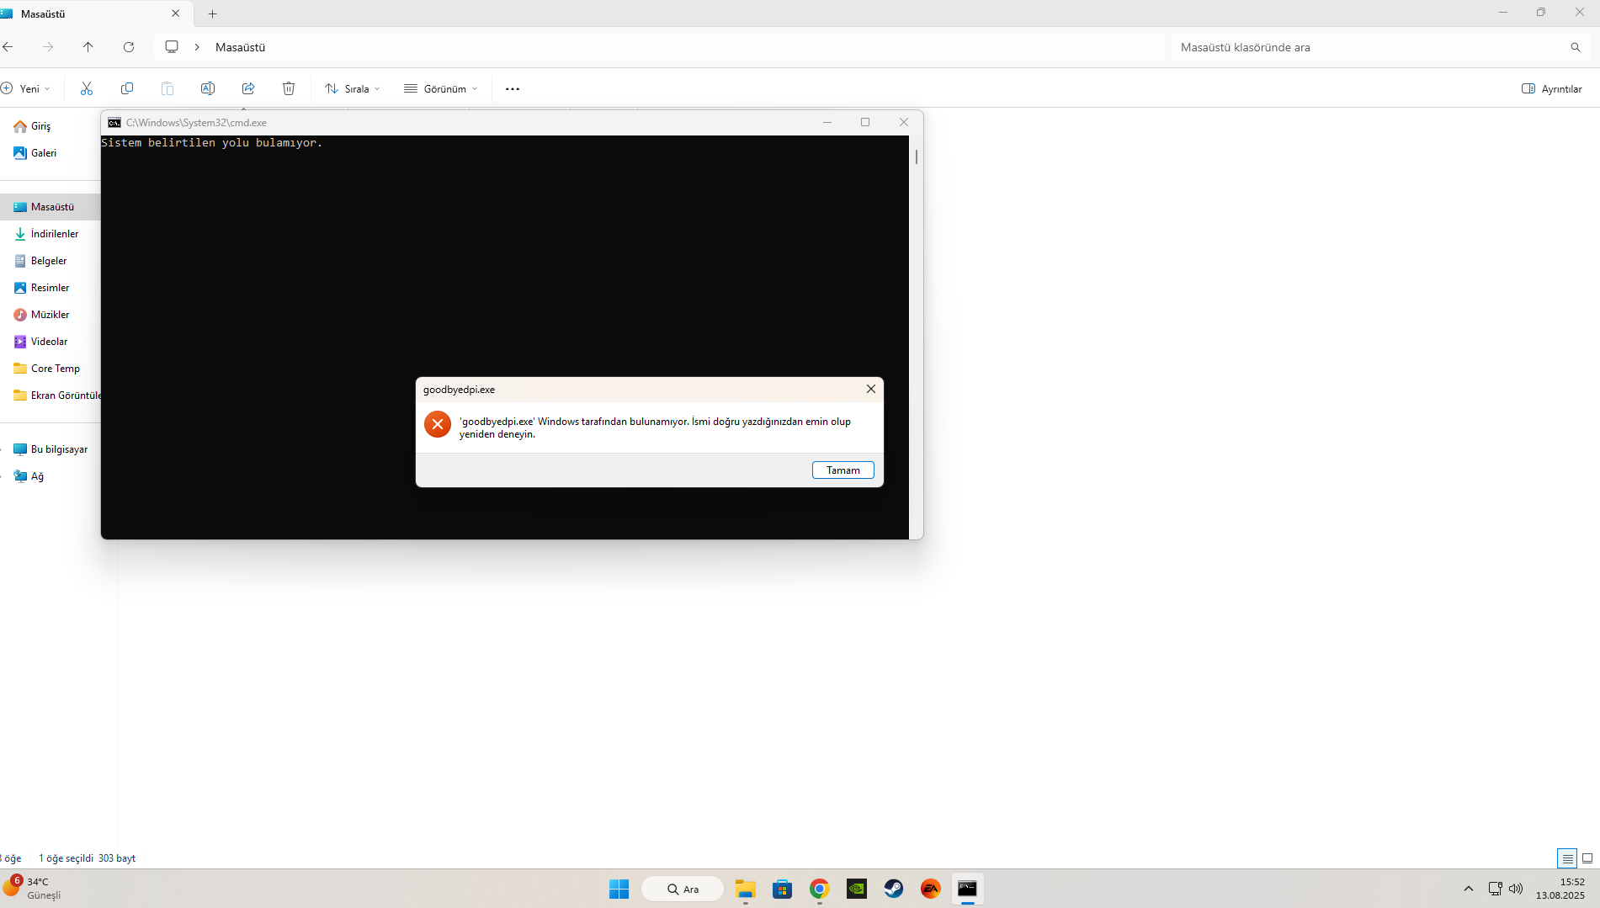Open the EA app from taskbar
The image size is (1600, 908).
pos(931,889)
